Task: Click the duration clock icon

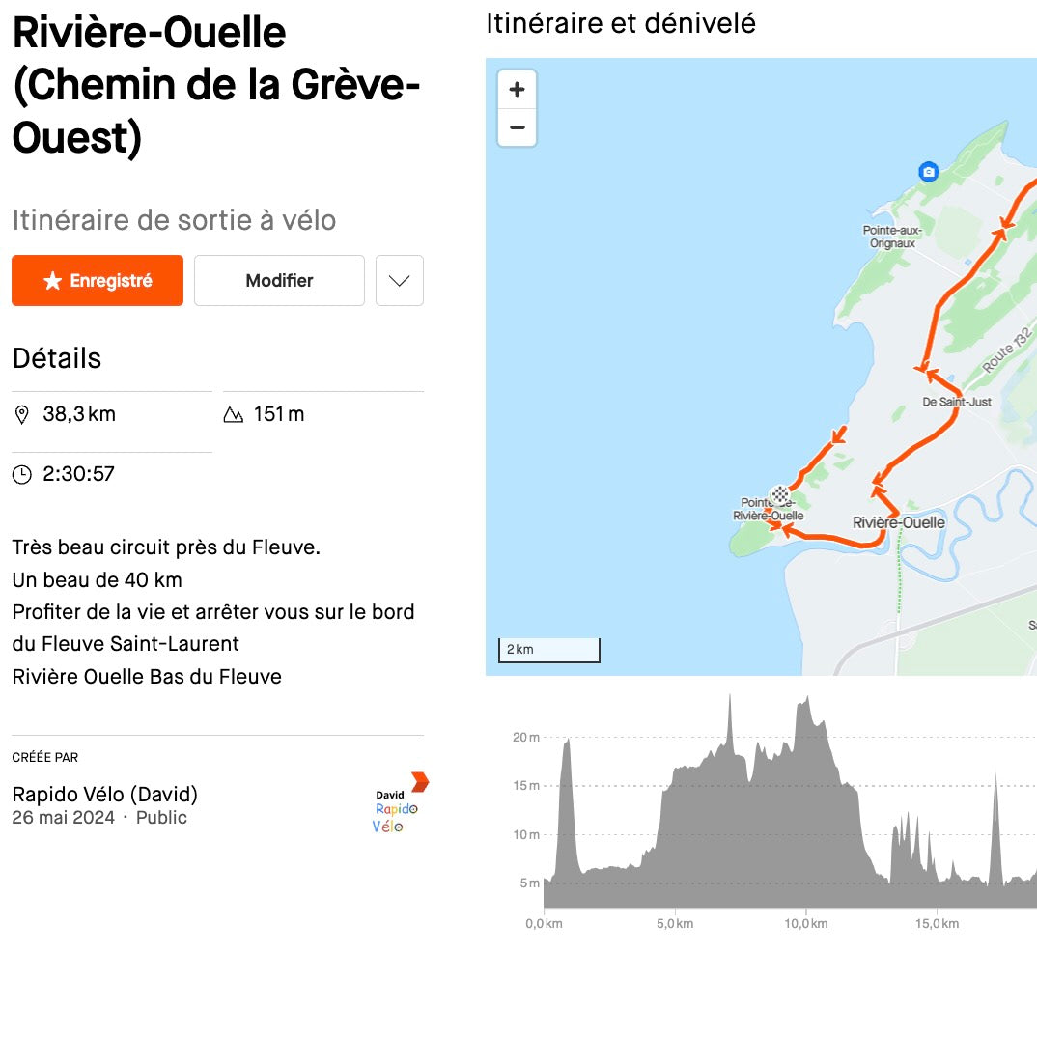Action: coord(21,474)
